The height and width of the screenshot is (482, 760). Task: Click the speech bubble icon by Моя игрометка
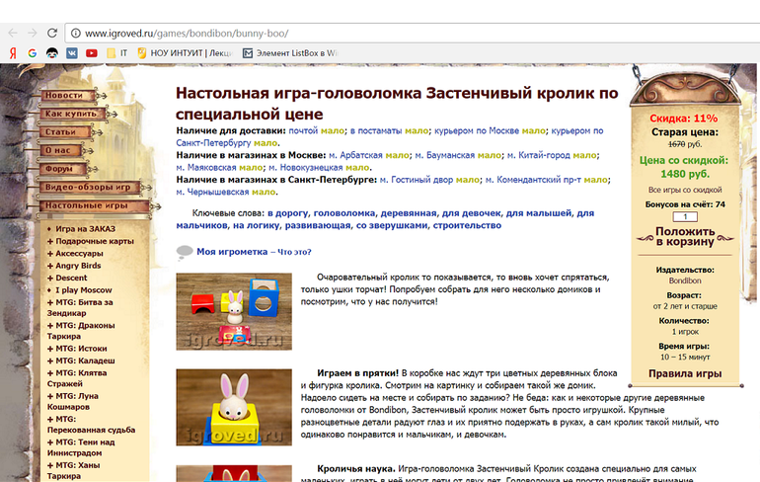pyautogui.click(x=184, y=252)
